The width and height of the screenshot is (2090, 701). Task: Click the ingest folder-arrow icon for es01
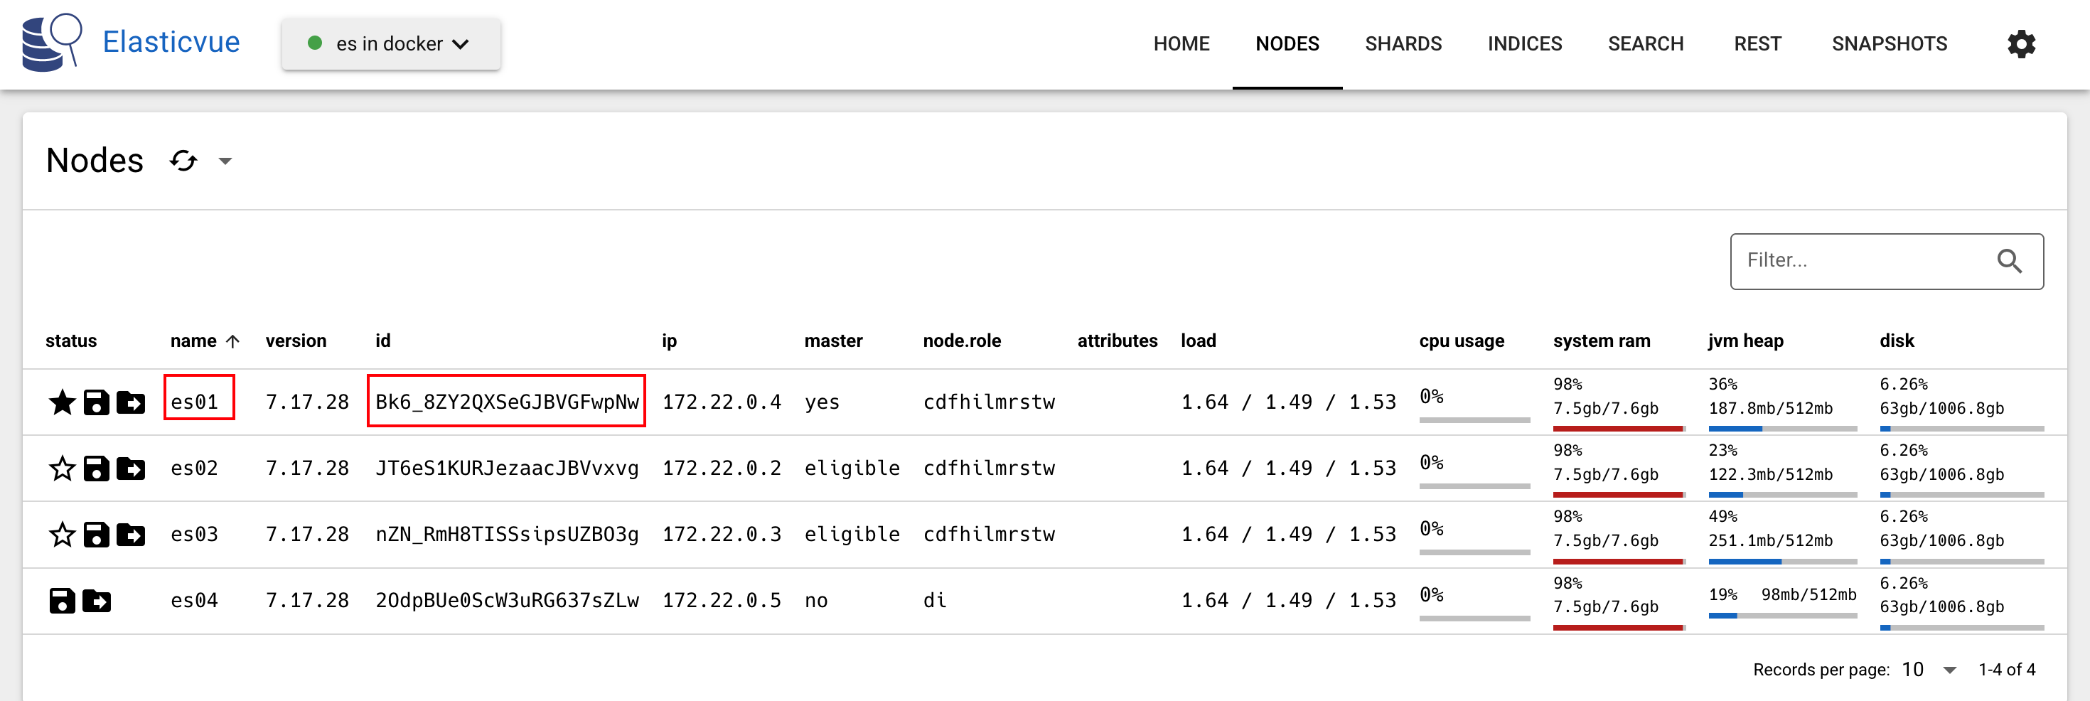tap(131, 402)
